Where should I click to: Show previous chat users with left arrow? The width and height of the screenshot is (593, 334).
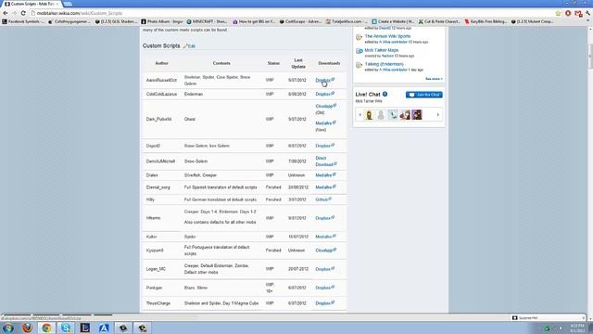coord(360,115)
